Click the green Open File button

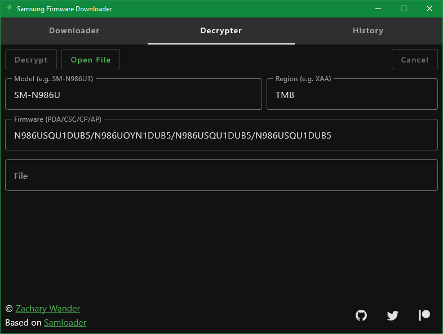pyautogui.click(x=91, y=60)
